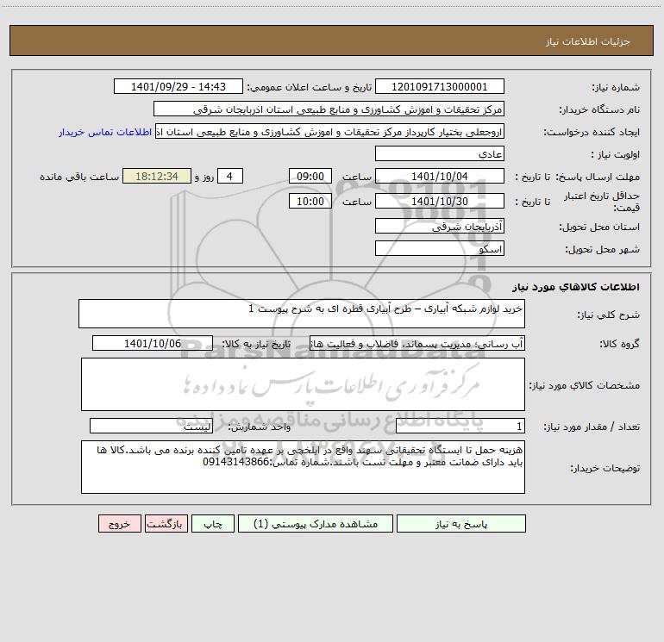Open مشاهده مدارک پیوستی (1) button
This screenshot has height=642, width=664.
click(x=316, y=523)
